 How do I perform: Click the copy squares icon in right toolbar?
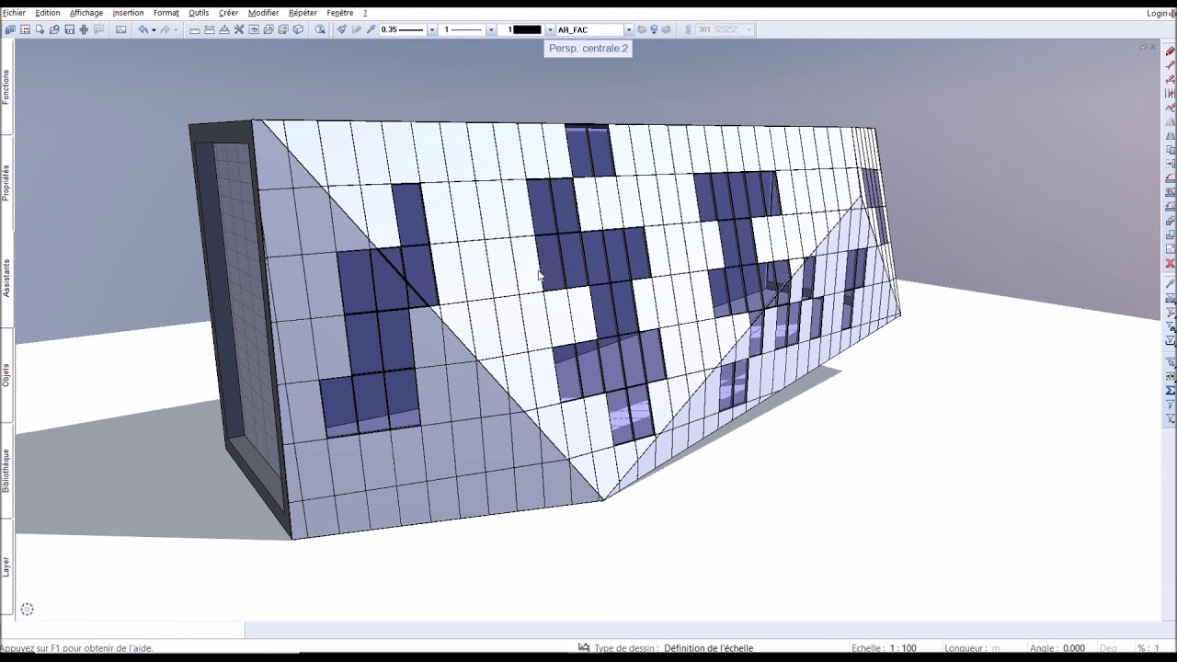coord(1170,150)
